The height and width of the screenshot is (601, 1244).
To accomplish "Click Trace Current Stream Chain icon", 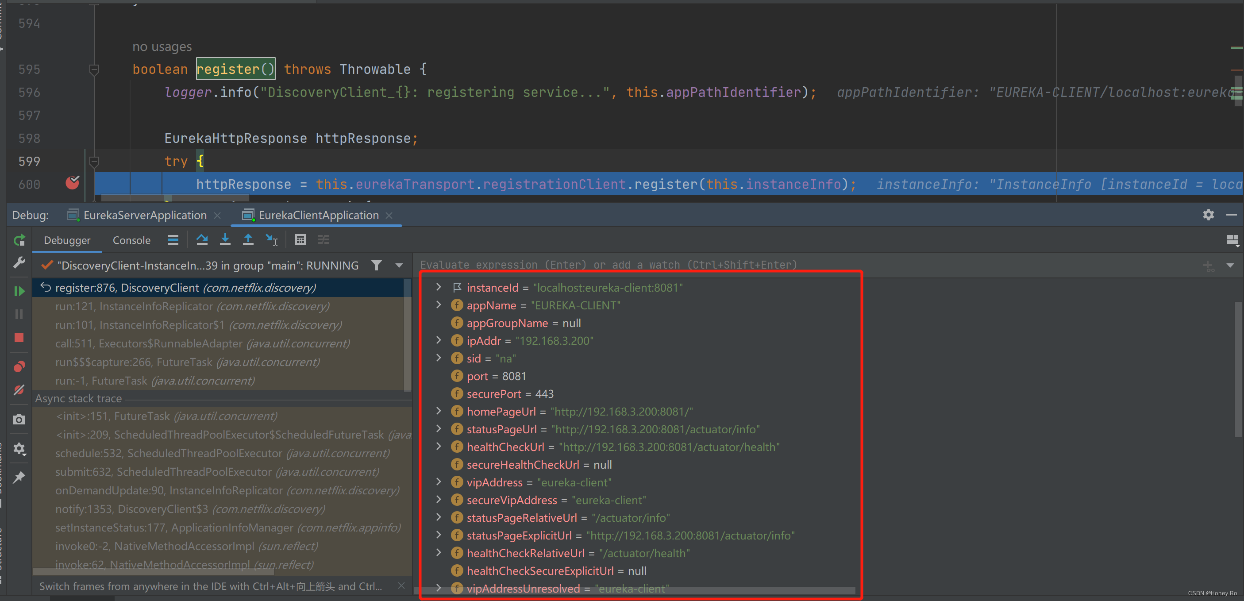I will [x=324, y=239].
